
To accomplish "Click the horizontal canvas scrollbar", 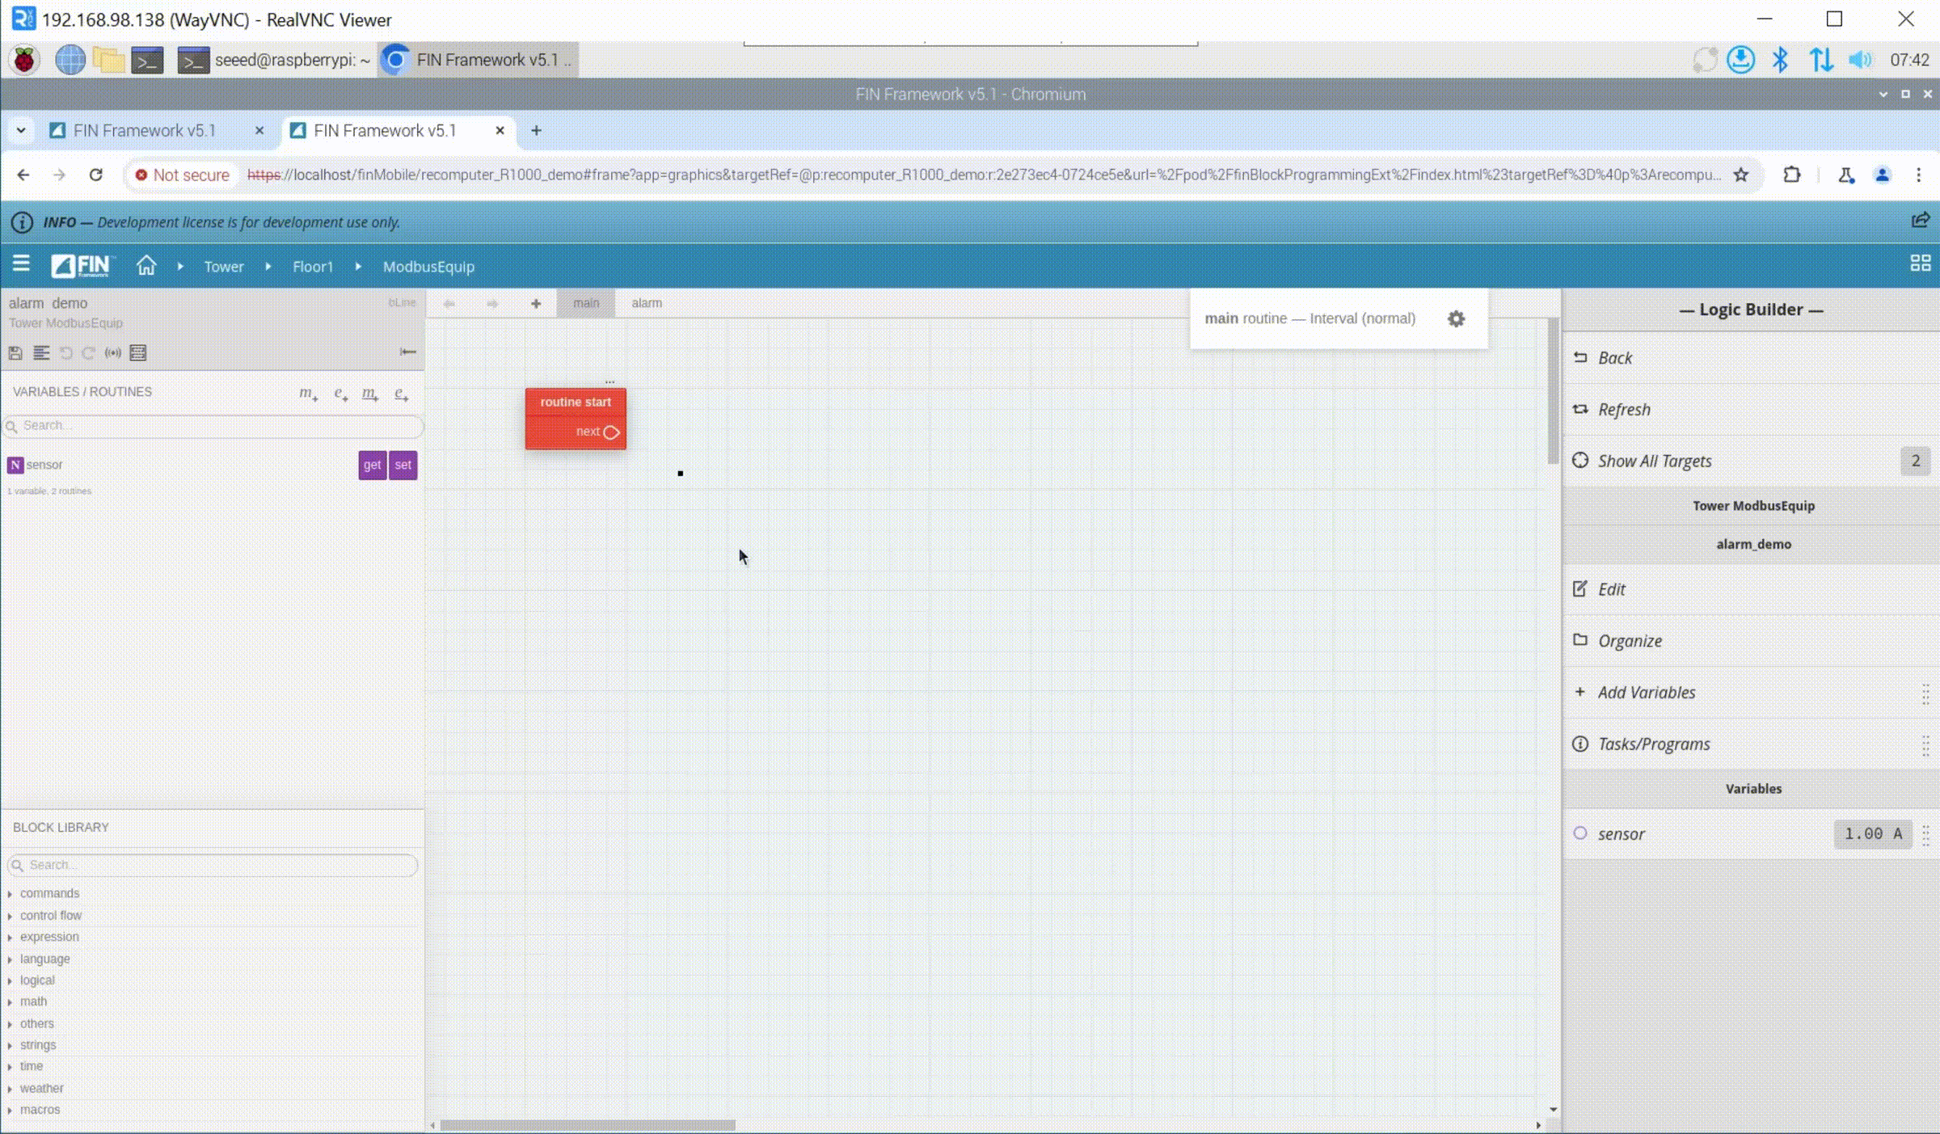I will point(588,1125).
